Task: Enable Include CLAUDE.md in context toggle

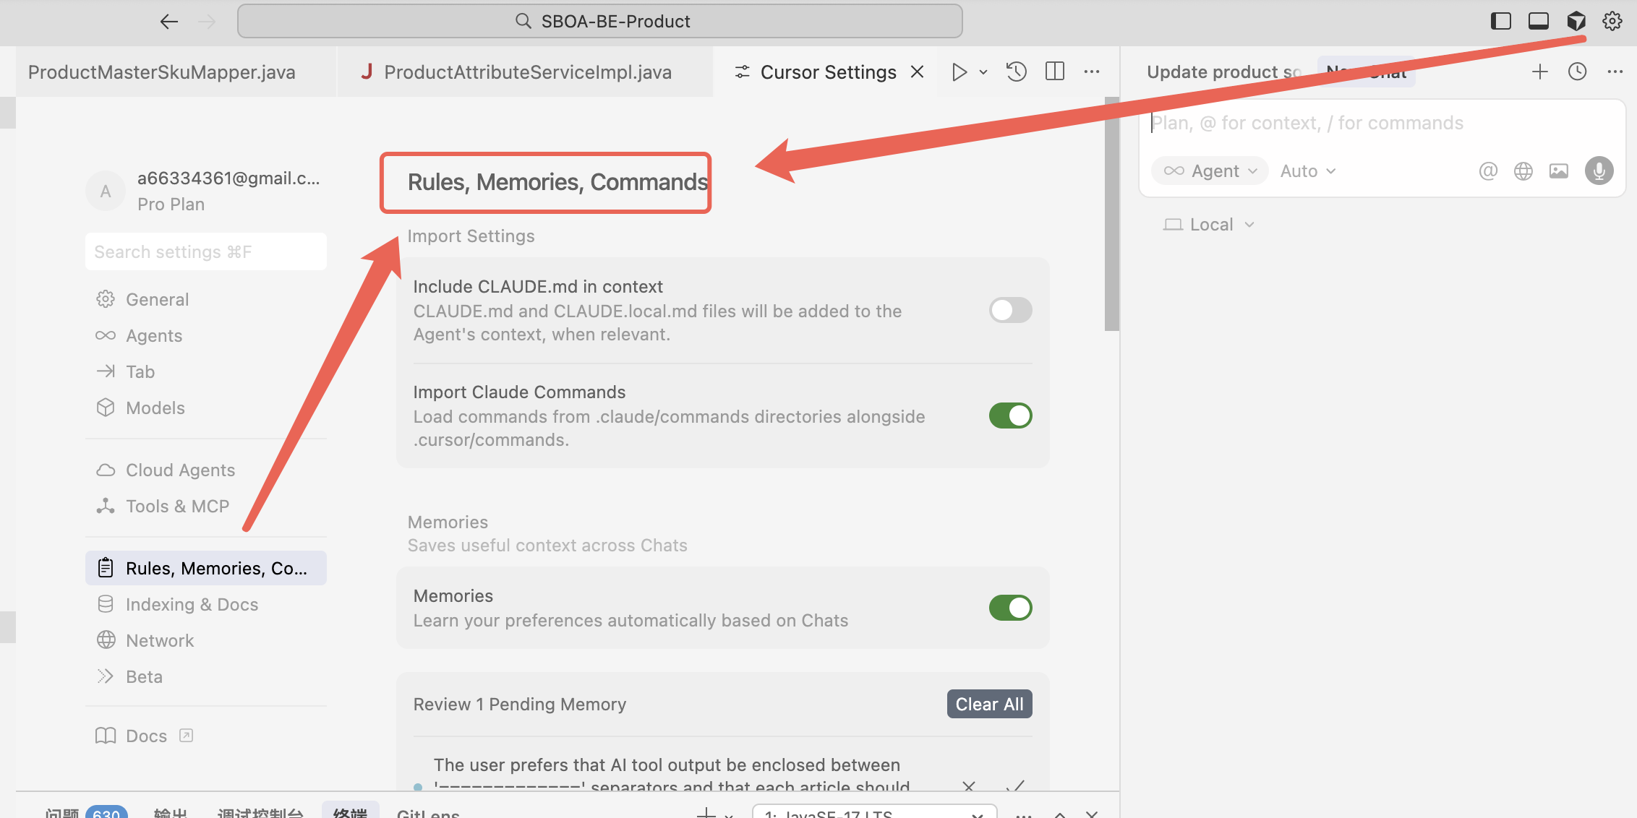Action: pyautogui.click(x=1009, y=310)
